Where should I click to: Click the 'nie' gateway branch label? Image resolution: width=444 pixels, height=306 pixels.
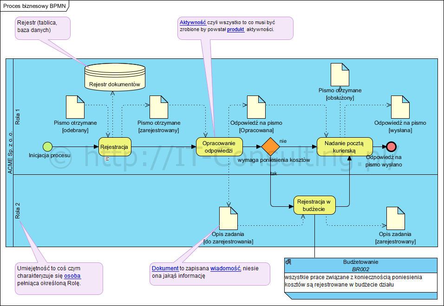pos(283,141)
